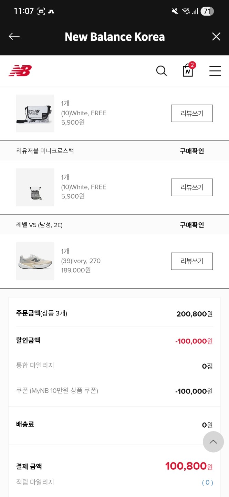Open the shopping bag cart icon
Viewport: 229px width, 497px height.
click(188, 71)
